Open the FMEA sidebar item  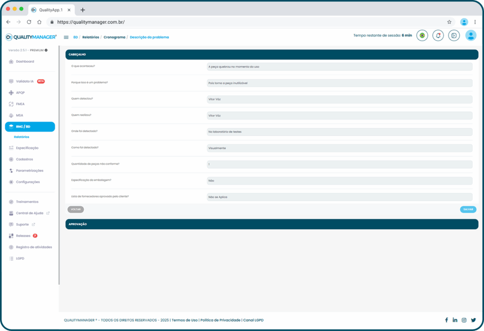click(20, 104)
